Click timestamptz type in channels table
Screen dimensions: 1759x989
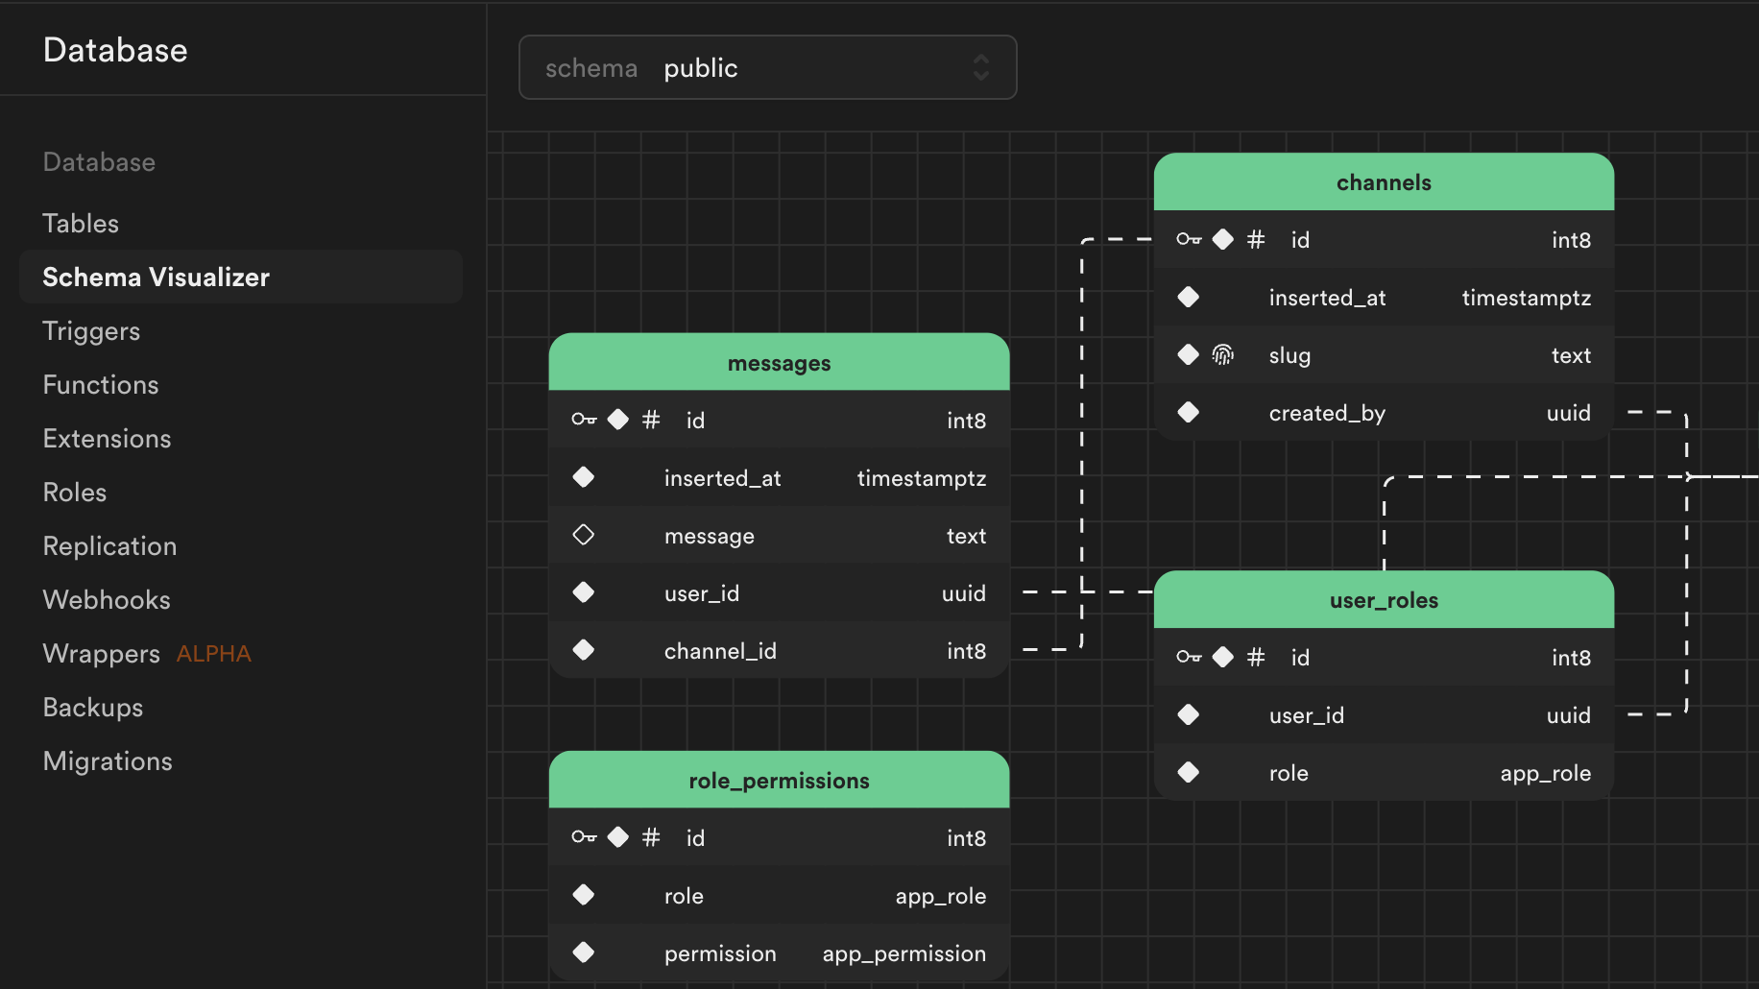tap(1526, 298)
